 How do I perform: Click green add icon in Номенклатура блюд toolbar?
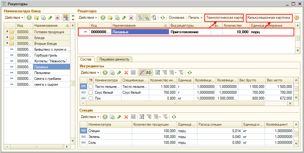(29, 18)
